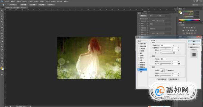Select the Eraser tool
The width and height of the screenshot is (203, 107).
point(2,39)
